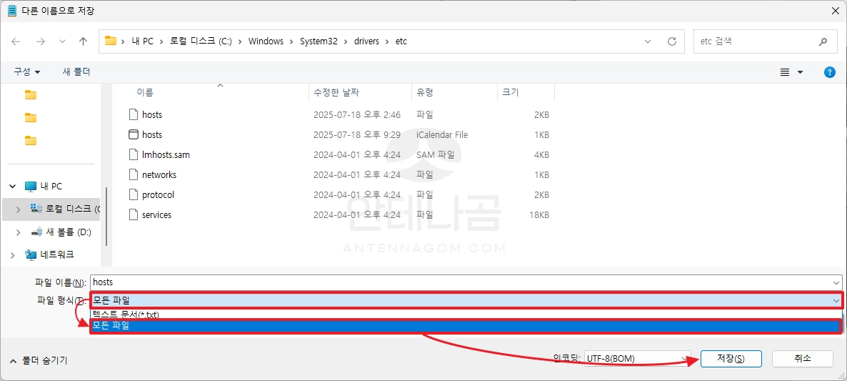
Task: Click the iCalendar hosts file icon
Action: tap(134, 134)
